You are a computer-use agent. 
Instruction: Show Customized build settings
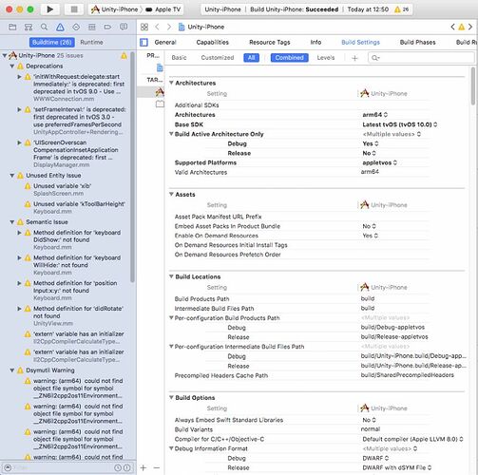tap(218, 58)
